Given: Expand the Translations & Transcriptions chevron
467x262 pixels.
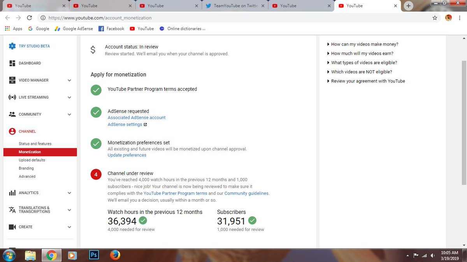Looking at the screenshot, I should [x=69, y=210].
